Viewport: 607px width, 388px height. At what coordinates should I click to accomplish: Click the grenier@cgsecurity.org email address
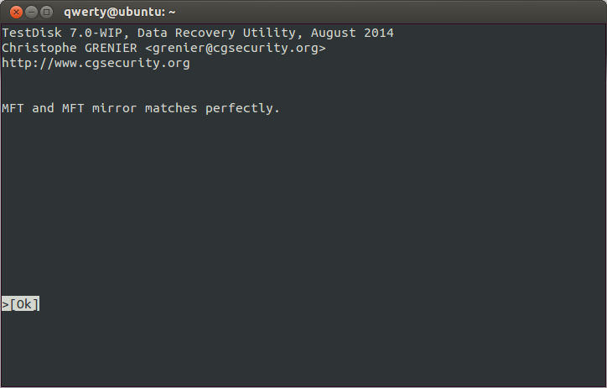pyautogui.click(x=236, y=48)
